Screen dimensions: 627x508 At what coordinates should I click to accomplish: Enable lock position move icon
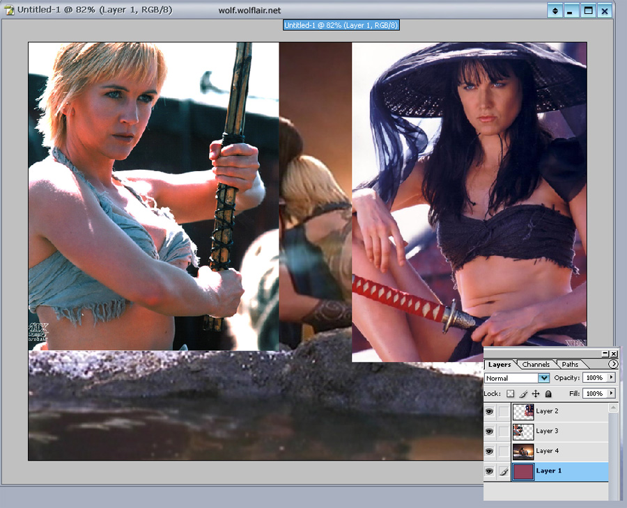[x=536, y=394]
